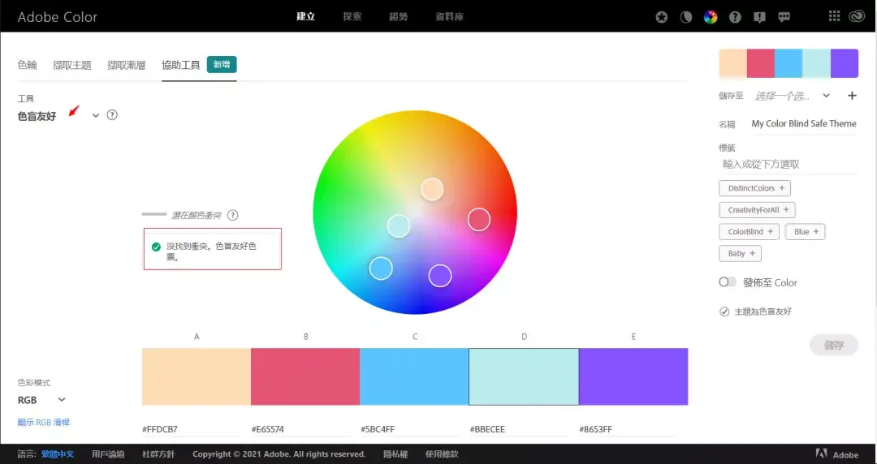Open the help question mark in header
This screenshot has height=464, width=877.
pyautogui.click(x=735, y=17)
